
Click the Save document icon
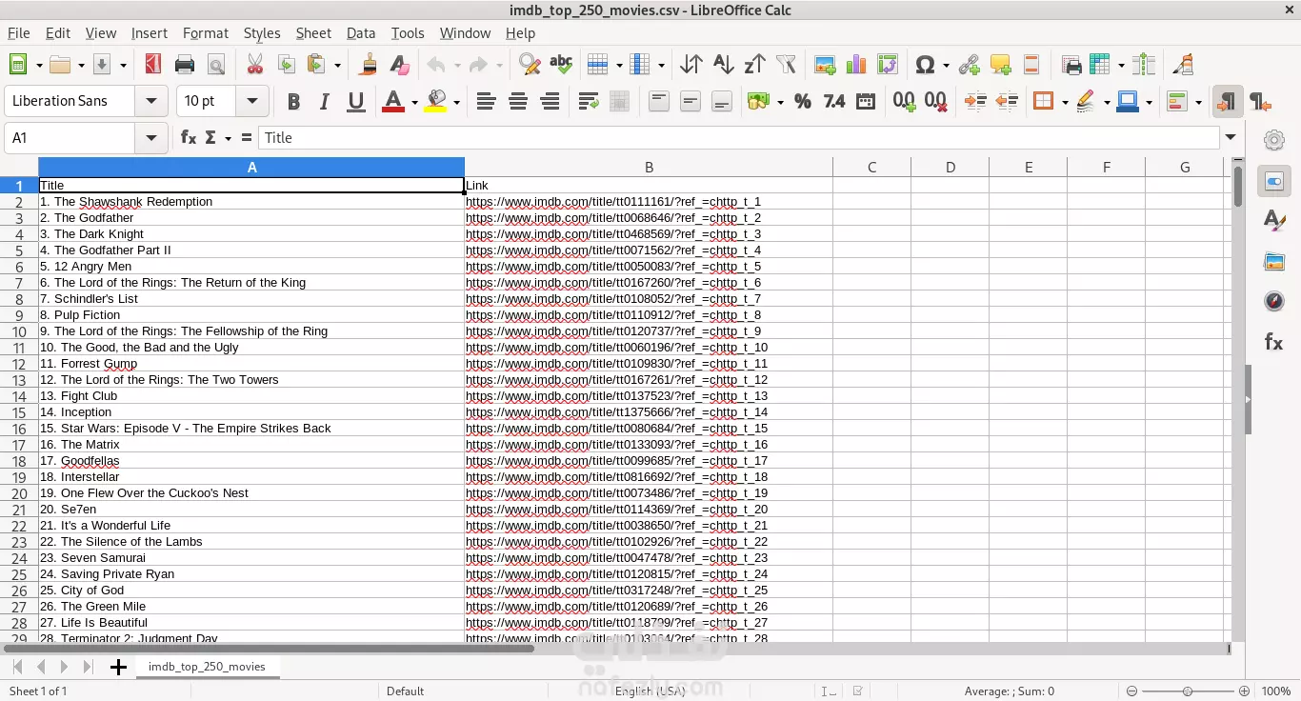click(x=102, y=65)
